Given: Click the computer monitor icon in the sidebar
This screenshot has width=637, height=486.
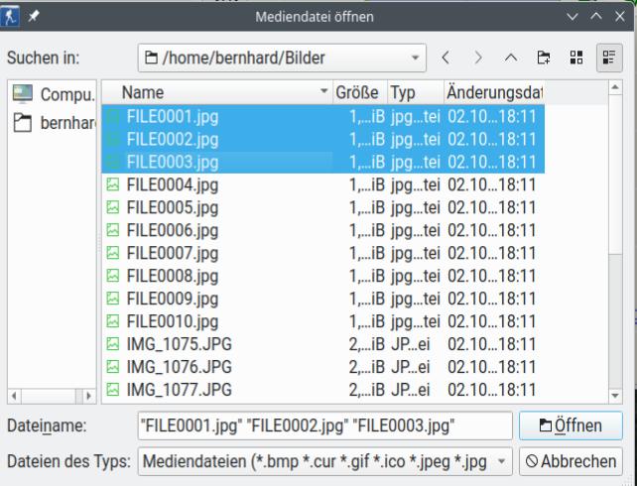Looking at the screenshot, I should pos(23,93).
